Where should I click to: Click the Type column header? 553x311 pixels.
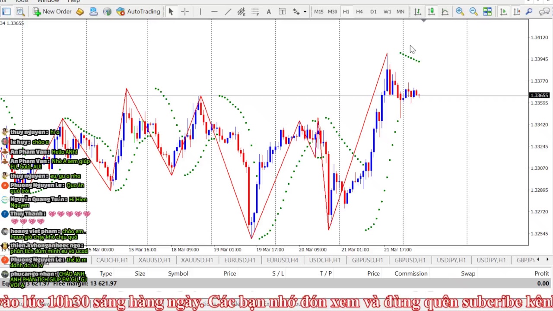click(x=106, y=273)
